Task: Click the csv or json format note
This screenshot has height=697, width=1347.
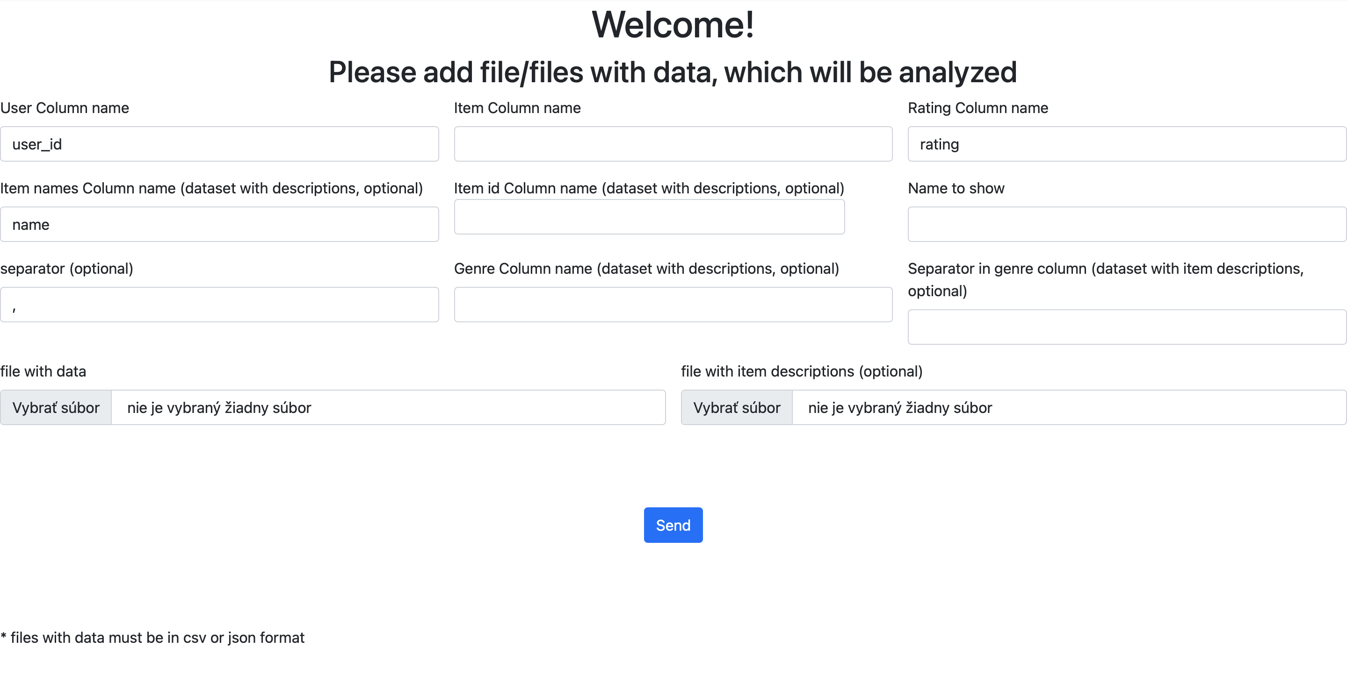Action: click(x=152, y=637)
